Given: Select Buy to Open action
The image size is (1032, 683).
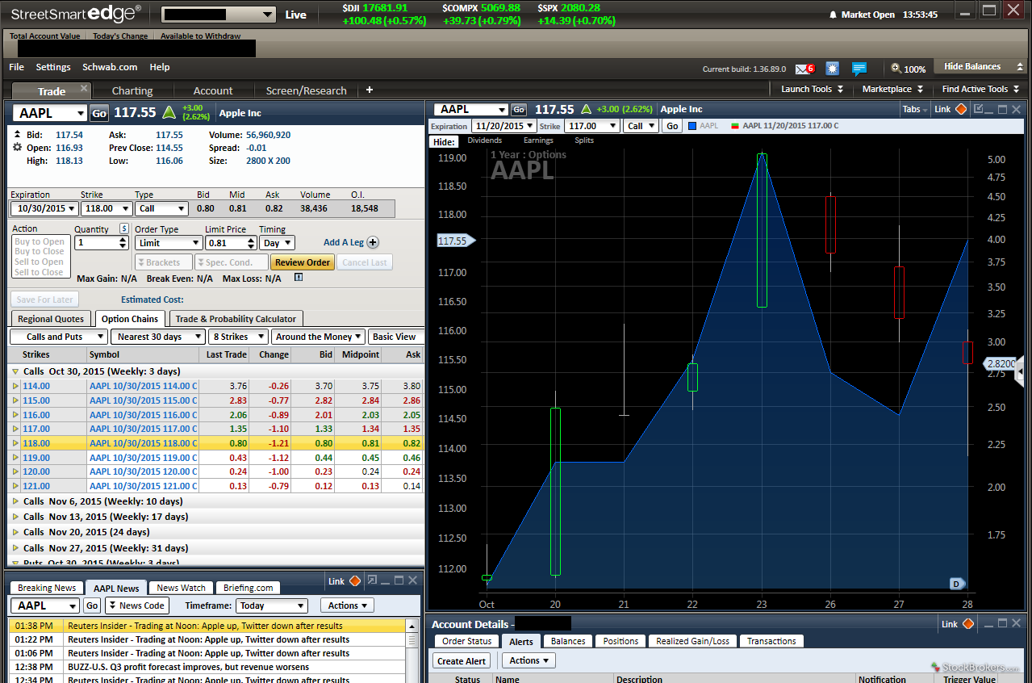Looking at the screenshot, I should point(40,241).
